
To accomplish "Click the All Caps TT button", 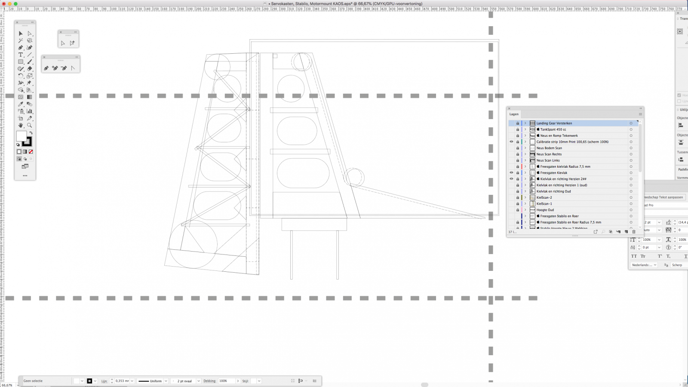I will coord(634,256).
